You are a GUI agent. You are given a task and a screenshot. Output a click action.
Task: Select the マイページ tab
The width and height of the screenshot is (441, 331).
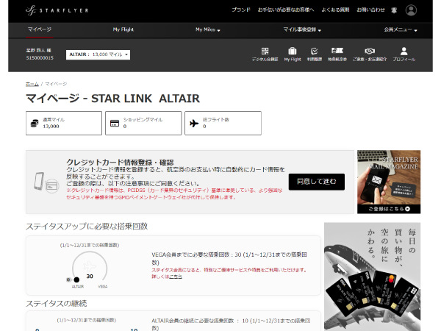click(40, 29)
